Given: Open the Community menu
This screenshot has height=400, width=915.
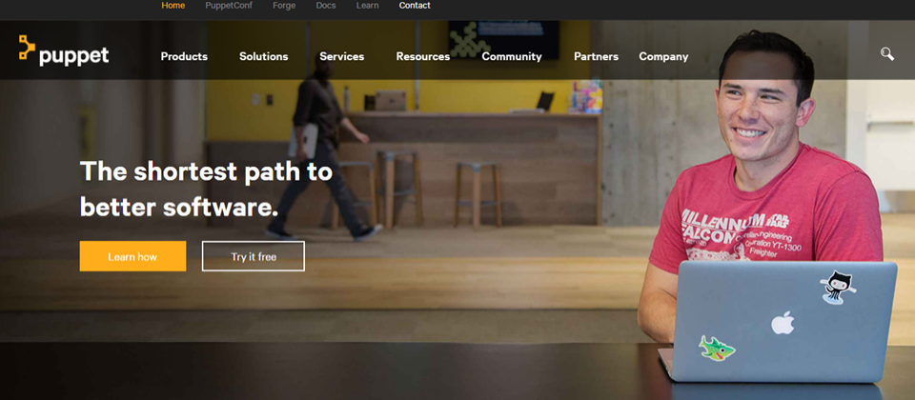Looking at the screenshot, I should (x=512, y=56).
